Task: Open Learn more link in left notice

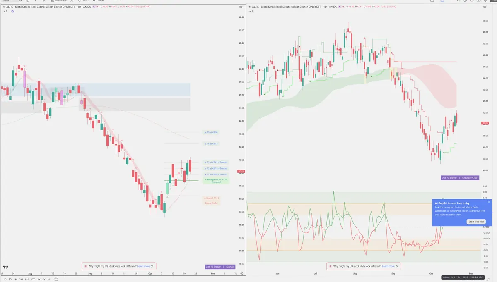Action: click(143, 266)
